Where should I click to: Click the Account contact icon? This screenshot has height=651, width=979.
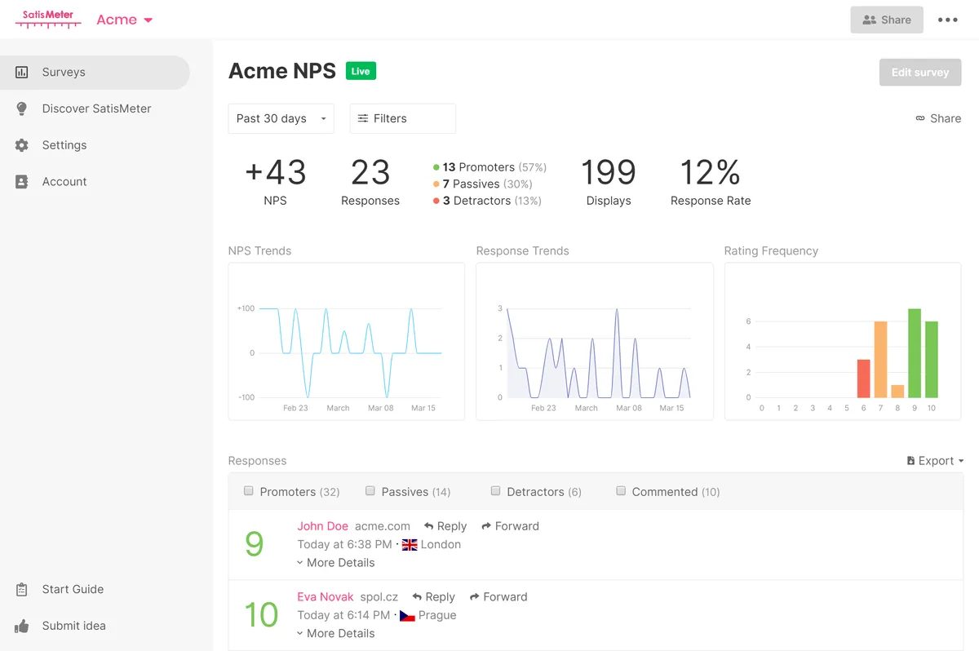click(x=22, y=182)
